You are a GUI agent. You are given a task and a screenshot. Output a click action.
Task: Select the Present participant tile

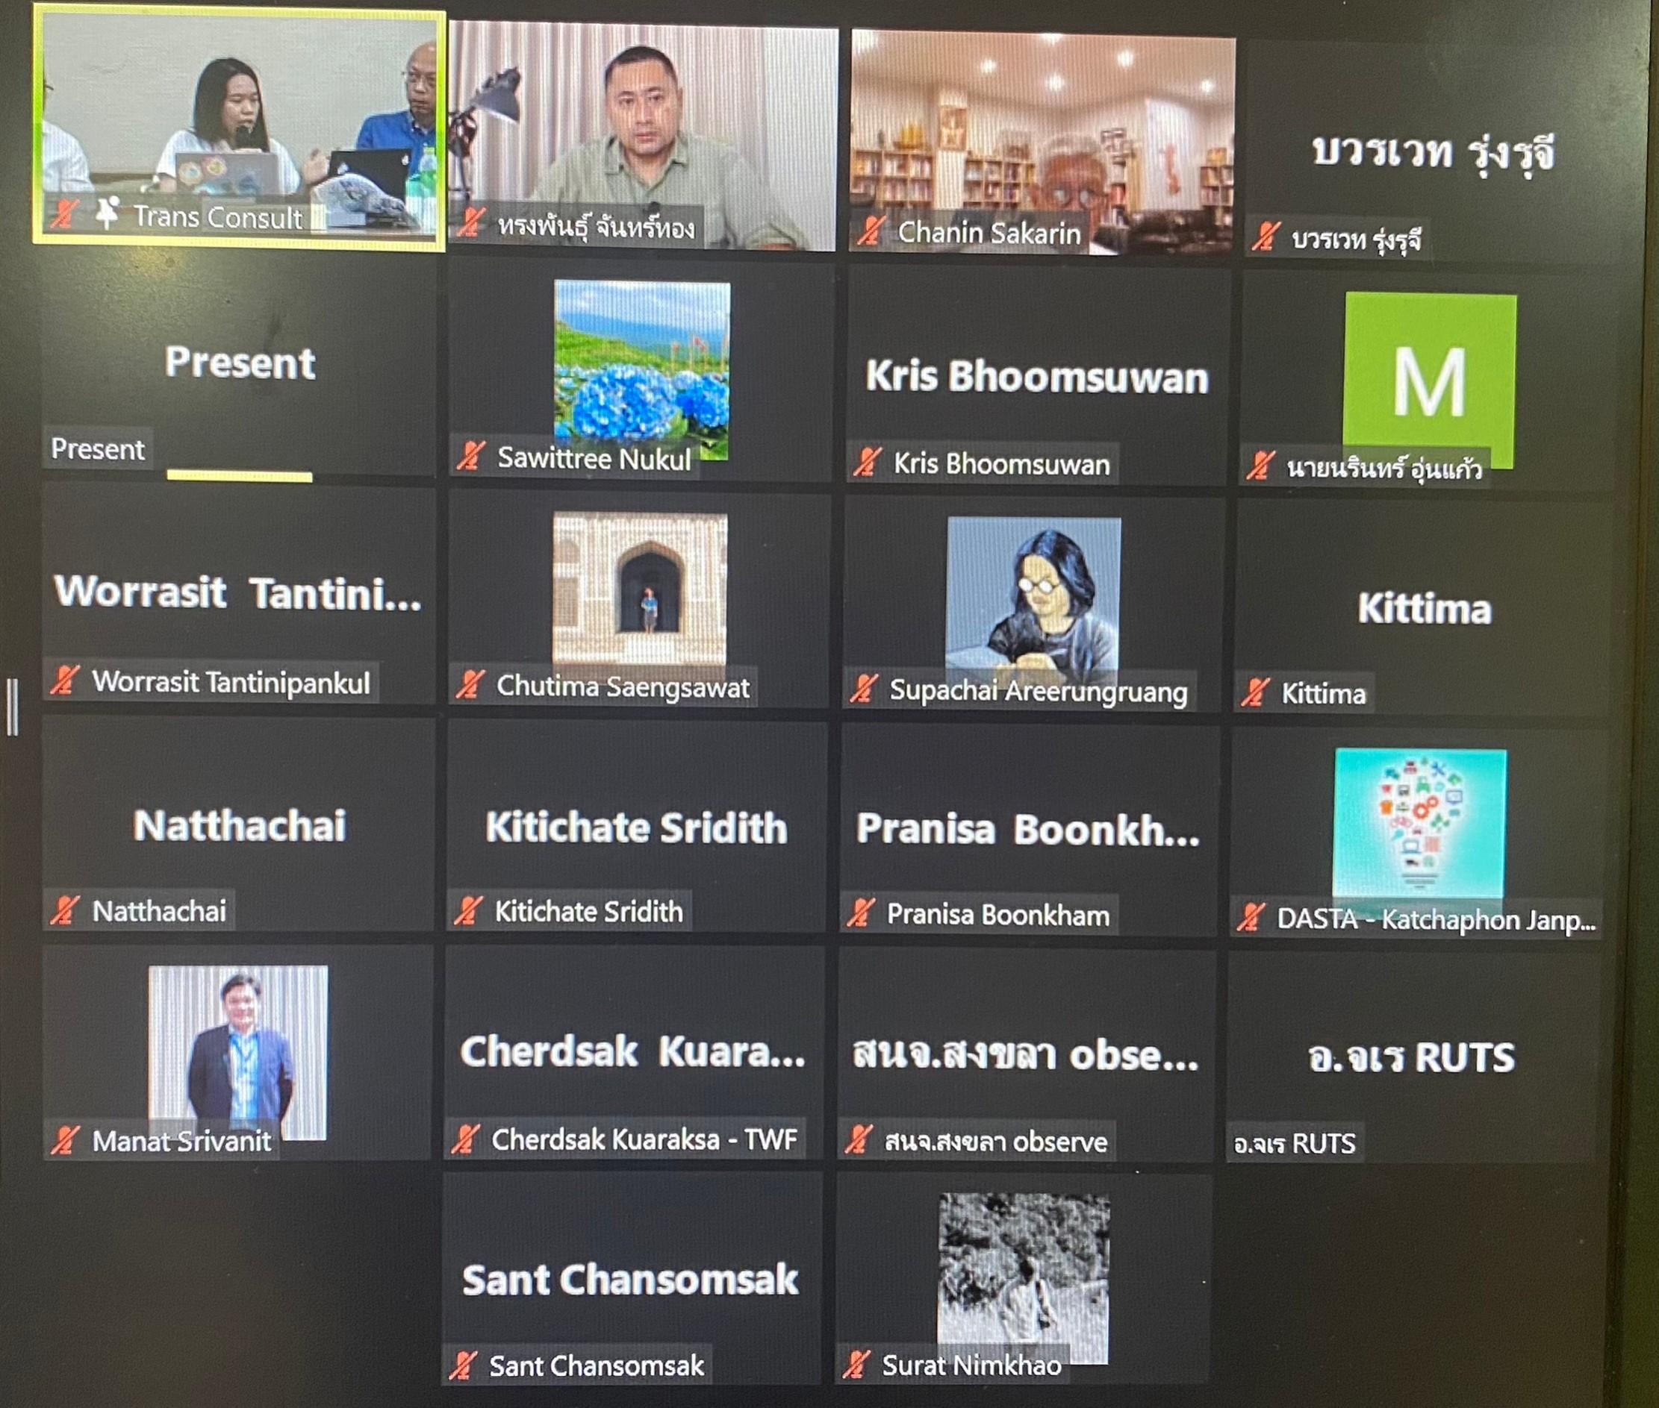238,369
